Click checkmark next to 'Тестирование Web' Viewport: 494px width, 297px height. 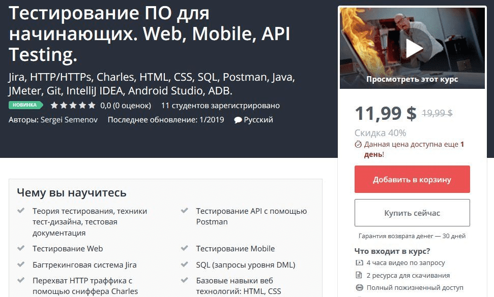(21, 248)
